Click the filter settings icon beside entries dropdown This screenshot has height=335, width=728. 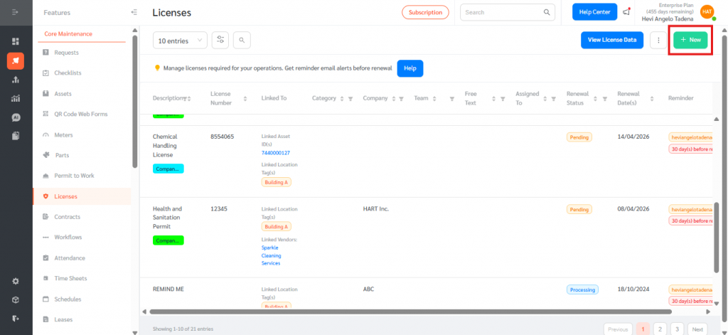(221, 41)
